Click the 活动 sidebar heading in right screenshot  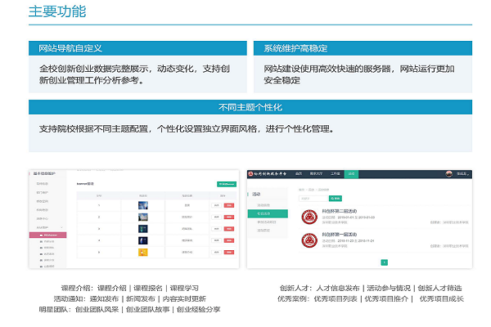(256, 194)
